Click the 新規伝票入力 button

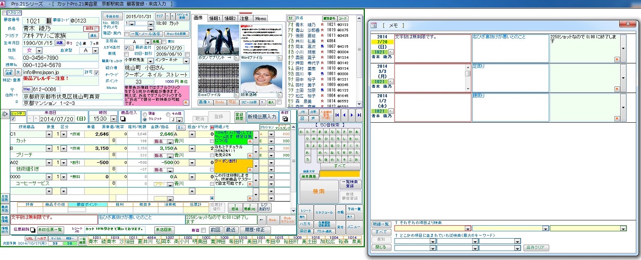[262, 116]
